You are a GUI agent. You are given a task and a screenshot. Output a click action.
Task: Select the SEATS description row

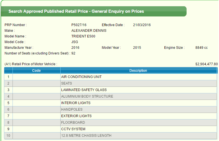pyautogui.click(x=67, y=83)
